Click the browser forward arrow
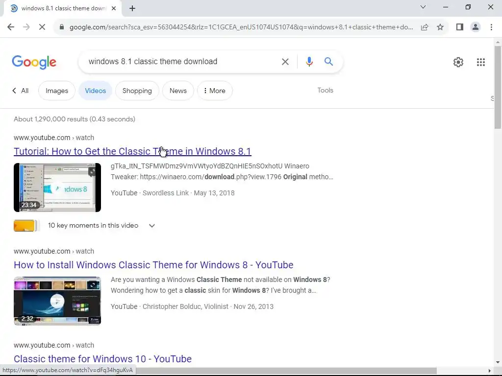Screen dimensions: 502x376 coord(26,27)
